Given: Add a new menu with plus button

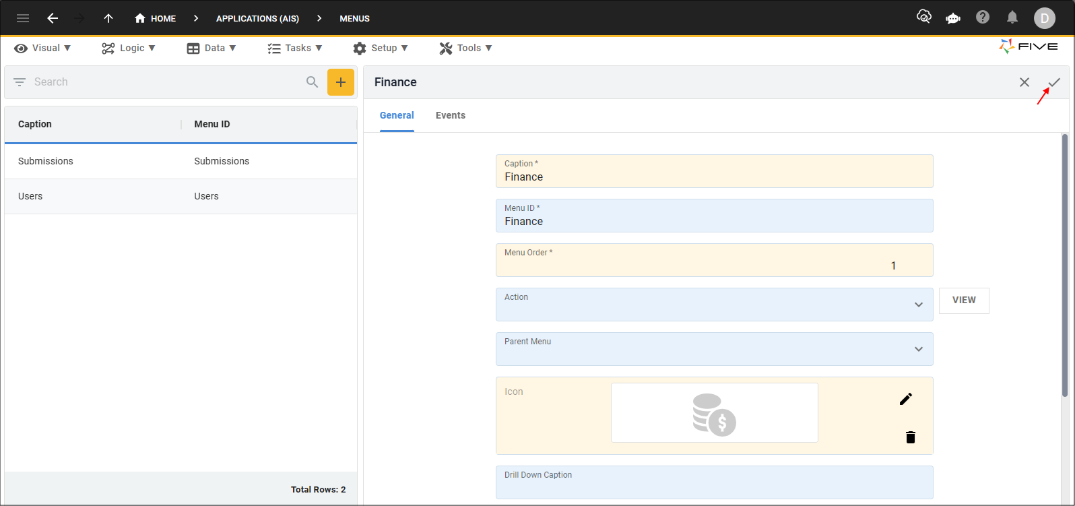Looking at the screenshot, I should 341,82.
